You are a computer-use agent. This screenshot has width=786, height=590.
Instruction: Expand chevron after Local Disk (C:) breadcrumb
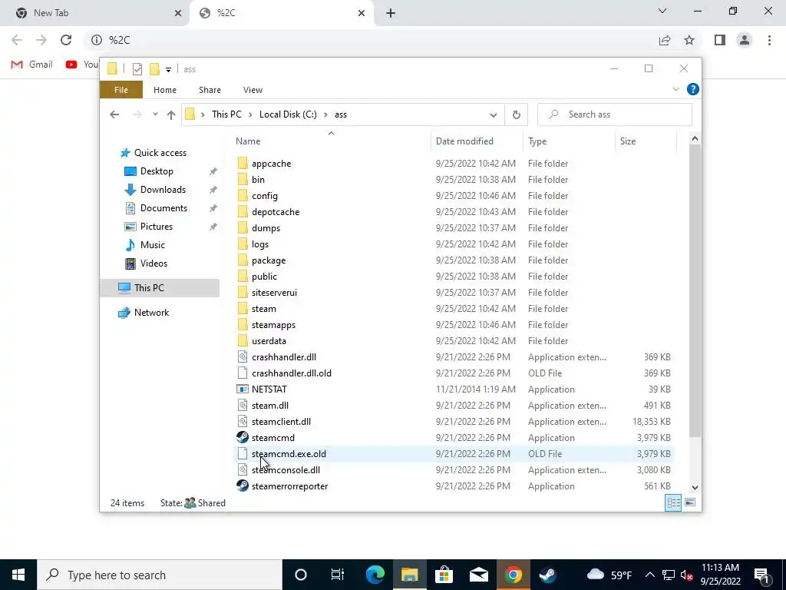click(x=325, y=115)
